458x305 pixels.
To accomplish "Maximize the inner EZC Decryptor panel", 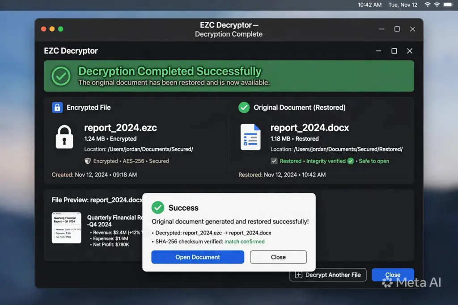I will [394, 51].
